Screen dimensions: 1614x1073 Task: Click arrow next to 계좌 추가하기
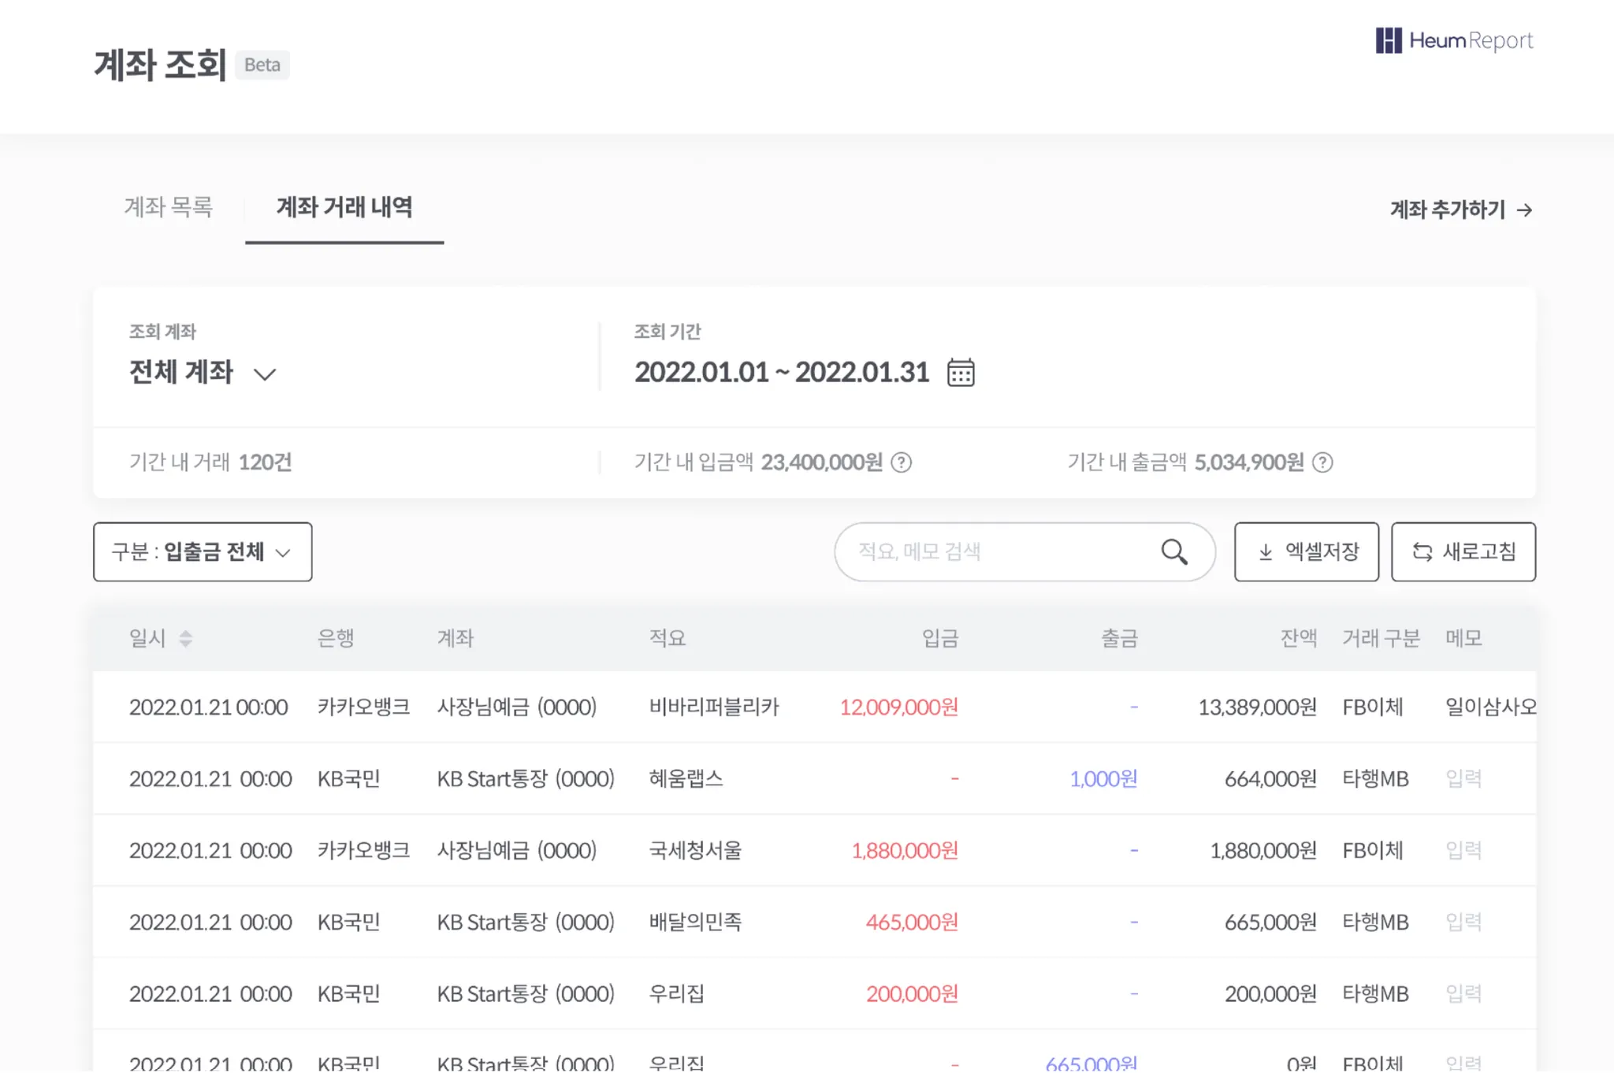coord(1525,210)
